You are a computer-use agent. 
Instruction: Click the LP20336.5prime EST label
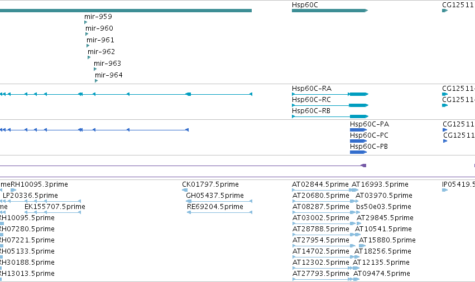(30, 196)
